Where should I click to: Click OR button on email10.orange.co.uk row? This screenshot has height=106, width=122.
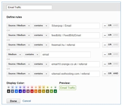coord(110,64)
